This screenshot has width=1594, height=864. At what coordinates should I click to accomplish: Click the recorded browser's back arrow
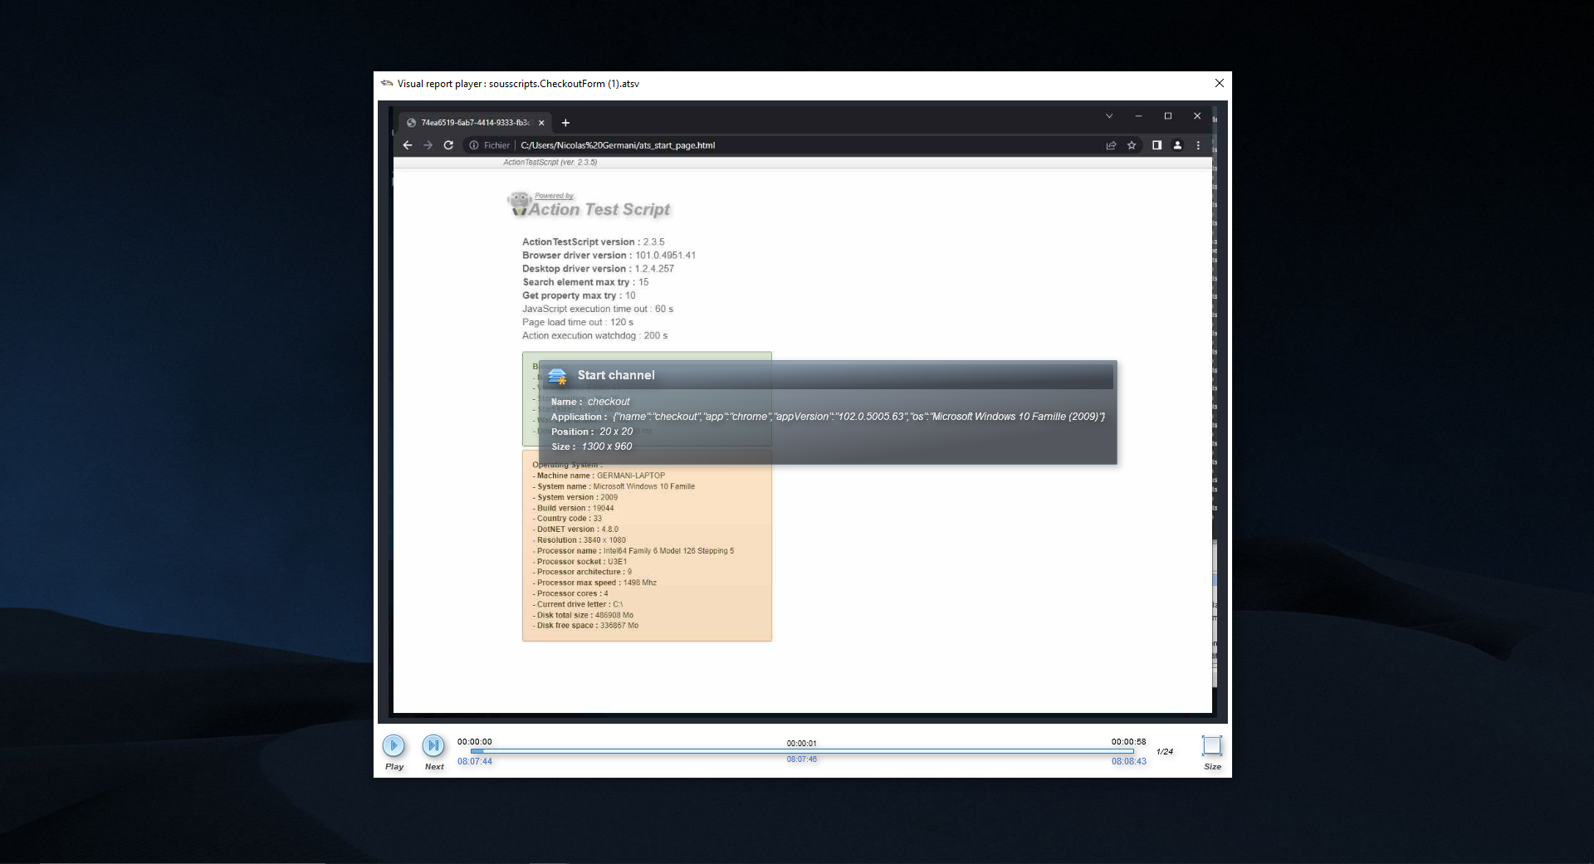[x=408, y=145]
